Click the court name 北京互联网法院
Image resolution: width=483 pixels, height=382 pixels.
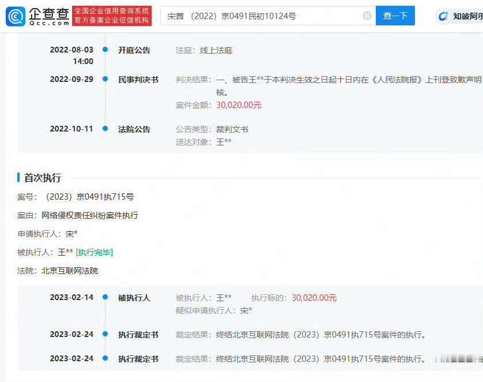(x=70, y=271)
